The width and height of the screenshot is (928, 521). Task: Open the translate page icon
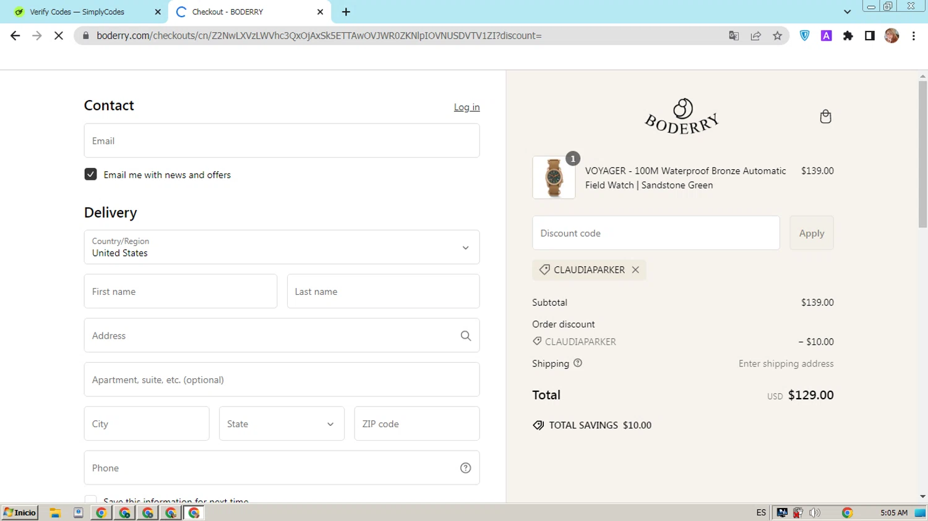[x=734, y=36]
